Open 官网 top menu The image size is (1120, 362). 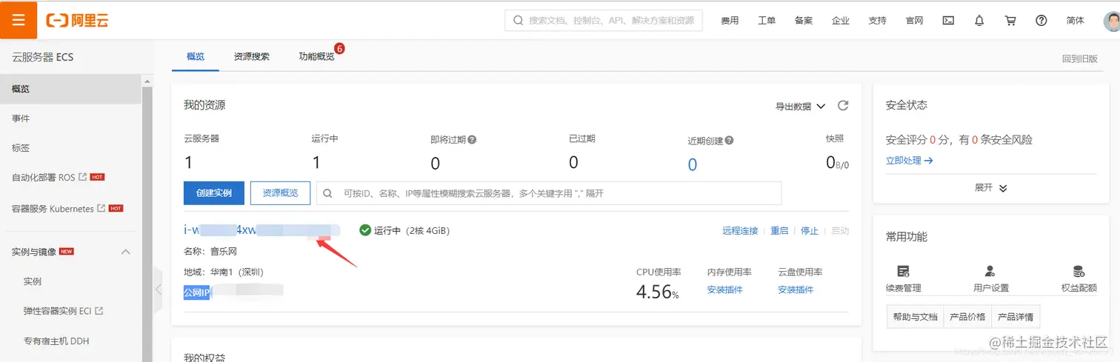(x=914, y=21)
